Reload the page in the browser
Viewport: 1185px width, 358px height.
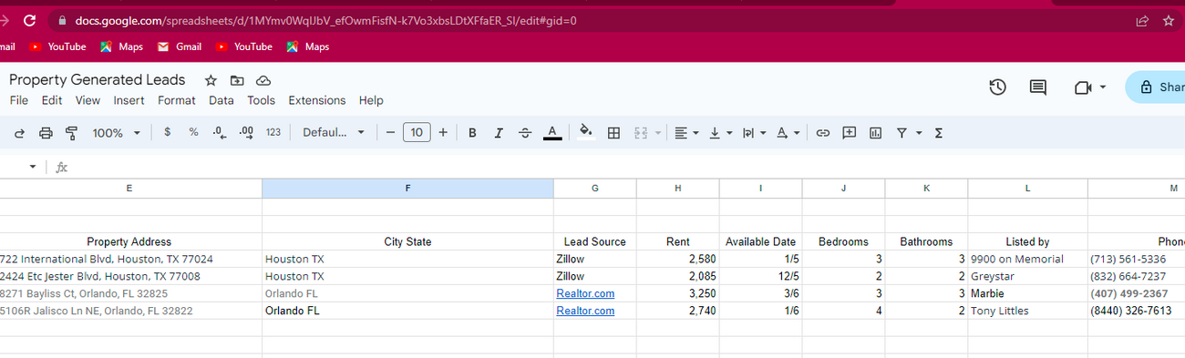pyautogui.click(x=29, y=20)
